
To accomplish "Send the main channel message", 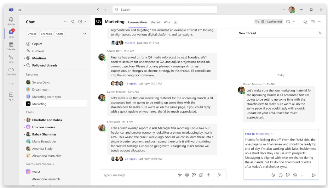I will click(x=219, y=175).
